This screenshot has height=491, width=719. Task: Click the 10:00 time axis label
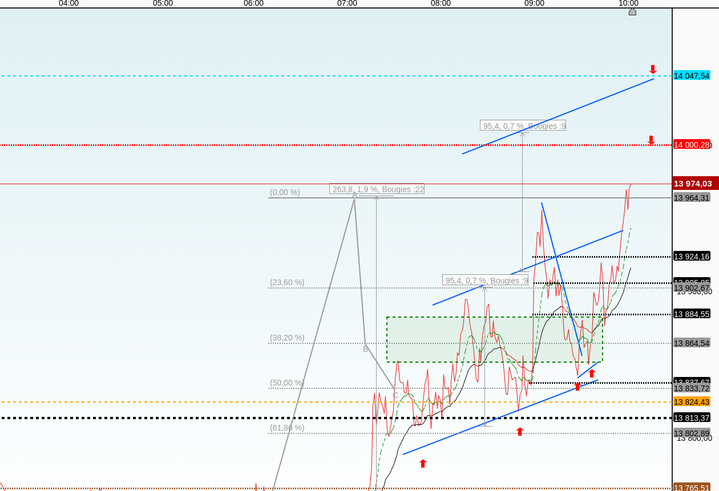click(628, 3)
